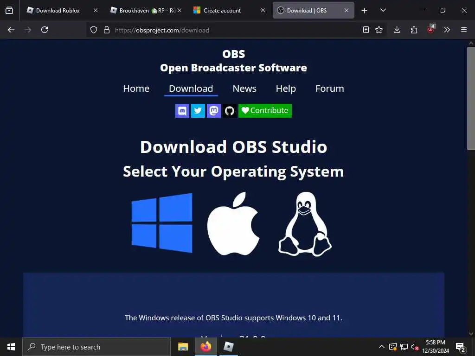The height and width of the screenshot is (356, 475).
Task: Click the scrollbar down arrow
Action: 471,334
